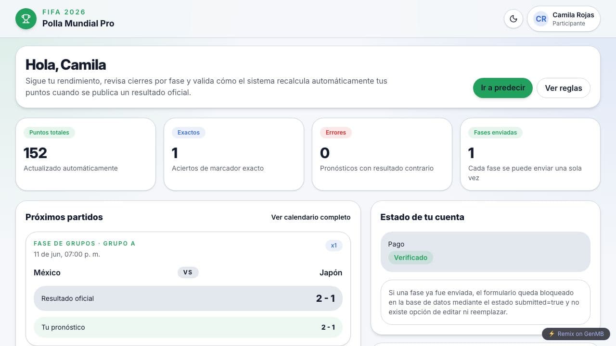Click the Próximos partidos heading

64,217
